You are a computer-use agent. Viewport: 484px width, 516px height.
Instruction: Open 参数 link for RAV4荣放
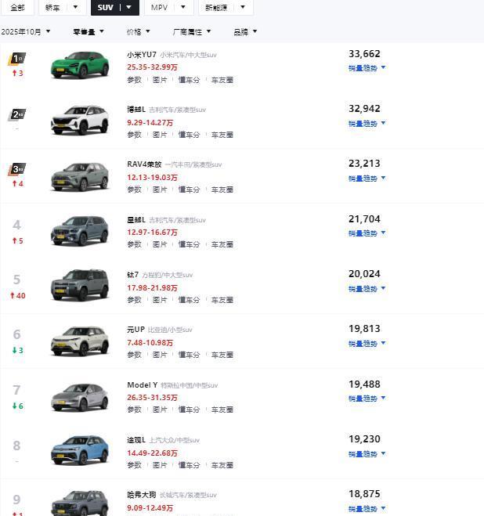(135, 189)
